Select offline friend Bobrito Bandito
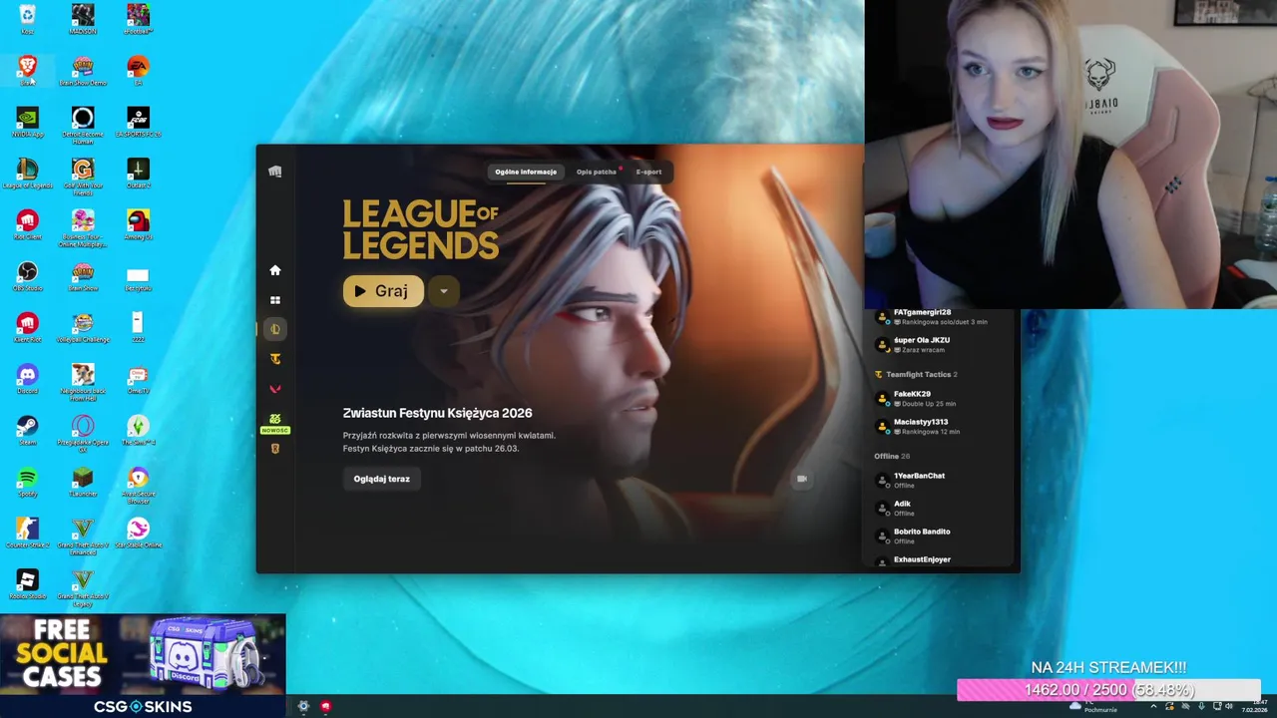1277x718 pixels. [x=938, y=536]
